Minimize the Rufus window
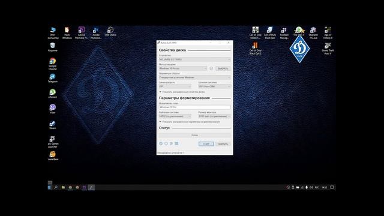Viewport: 384px width, 216px height. [211, 43]
